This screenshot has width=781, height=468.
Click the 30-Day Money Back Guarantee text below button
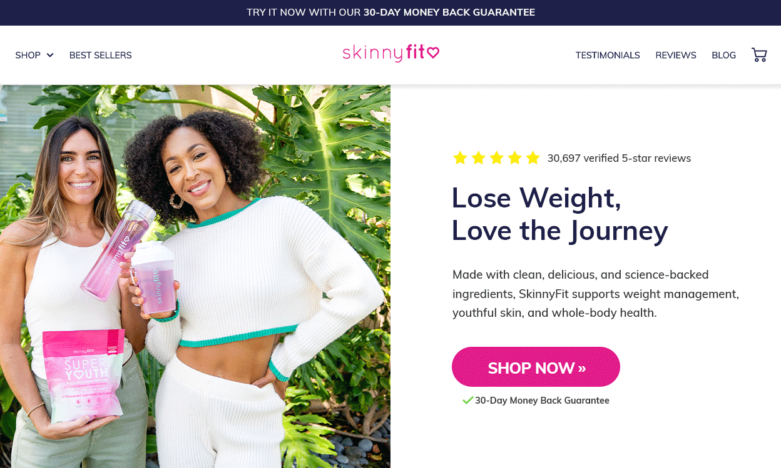point(542,401)
